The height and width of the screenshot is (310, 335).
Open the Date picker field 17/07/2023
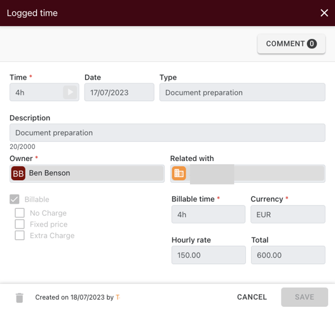point(120,92)
